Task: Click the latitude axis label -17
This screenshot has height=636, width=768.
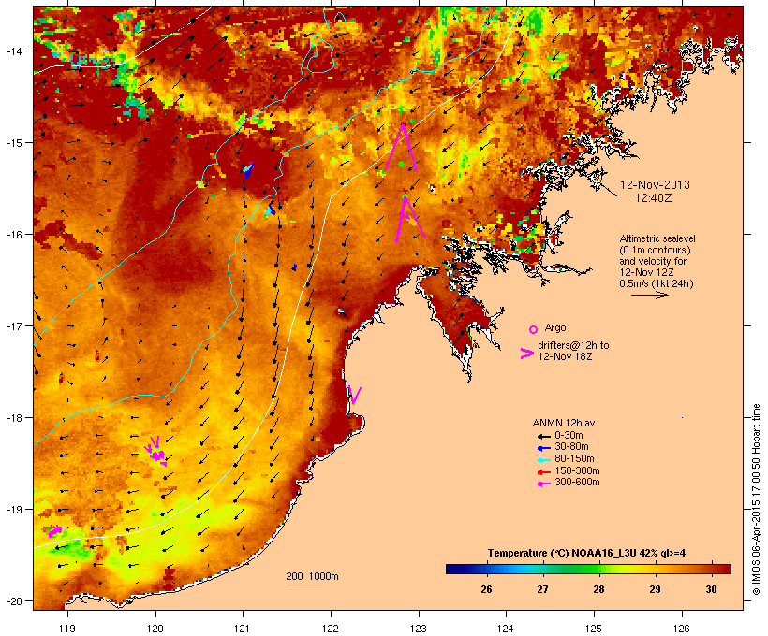Action: pyautogui.click(x=14, y=325)
